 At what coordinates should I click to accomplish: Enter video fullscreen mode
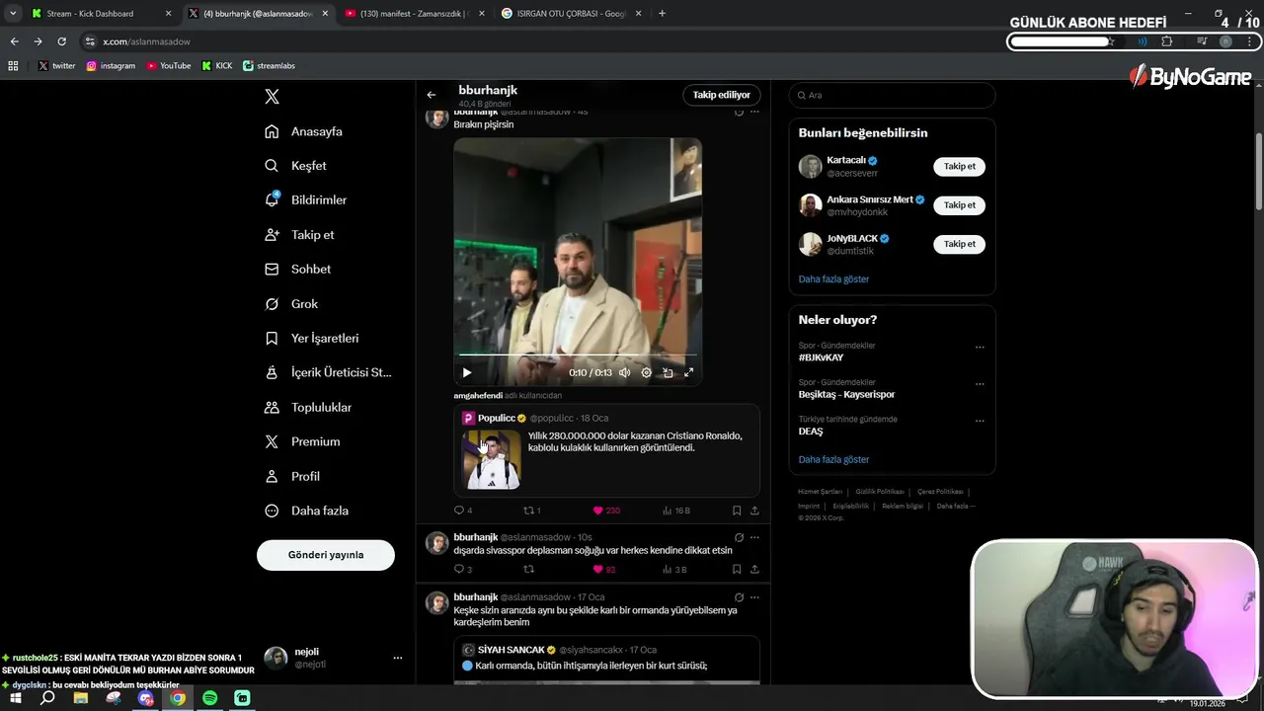click(689, 372)
